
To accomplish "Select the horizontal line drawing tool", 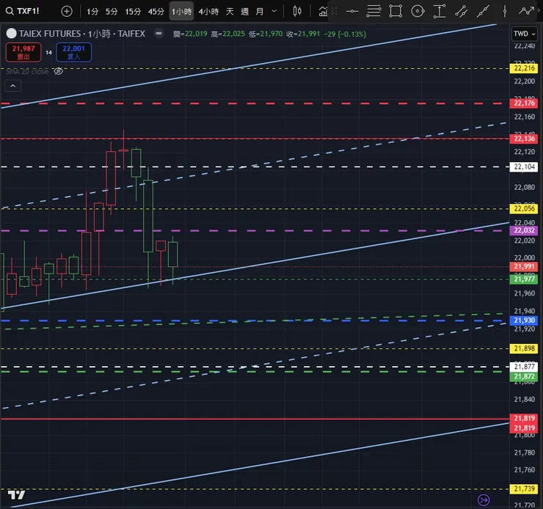I will 351,12.
